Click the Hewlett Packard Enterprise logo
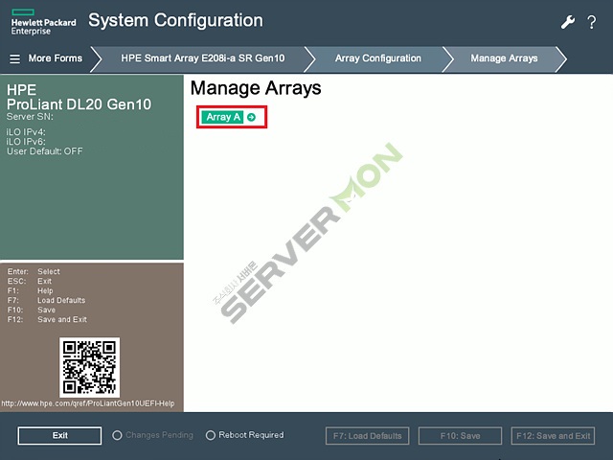Screen dimensions: 613x460 (43, 22)
